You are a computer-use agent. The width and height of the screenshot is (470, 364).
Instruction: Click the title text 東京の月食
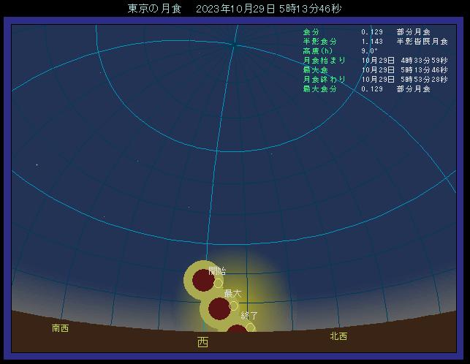(153, 9)
